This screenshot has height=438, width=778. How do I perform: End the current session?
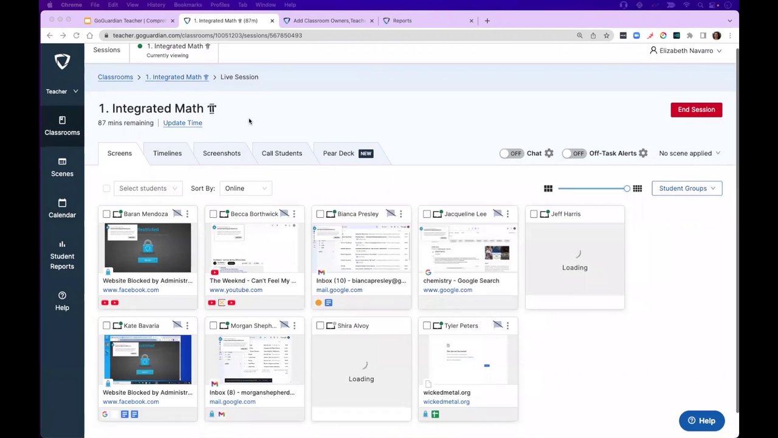(697, 109)
